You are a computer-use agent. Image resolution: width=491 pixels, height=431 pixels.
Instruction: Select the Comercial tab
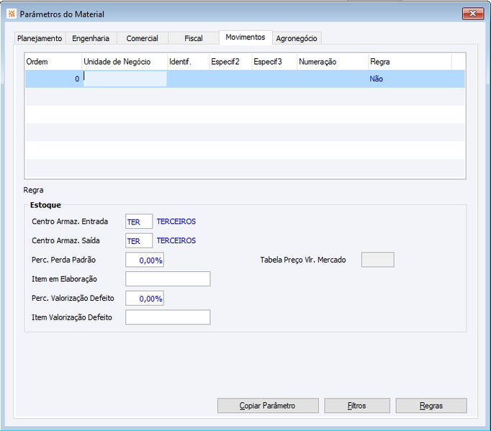tap(142, 39)
